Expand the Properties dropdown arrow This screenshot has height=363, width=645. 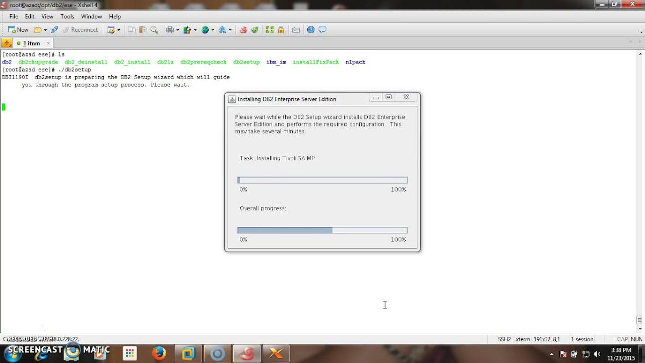(x=119, y=30)
